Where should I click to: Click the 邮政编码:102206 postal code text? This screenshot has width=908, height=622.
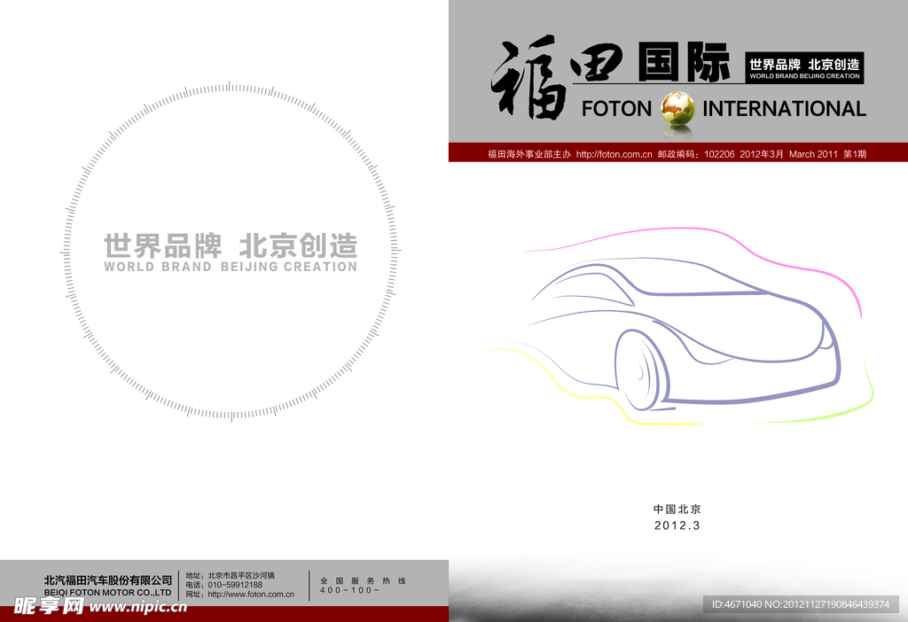click(x=696, y=154)
